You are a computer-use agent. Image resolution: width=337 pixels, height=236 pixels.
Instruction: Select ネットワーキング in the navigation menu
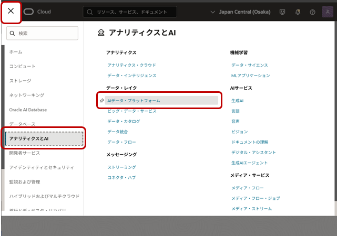[27, 95]
